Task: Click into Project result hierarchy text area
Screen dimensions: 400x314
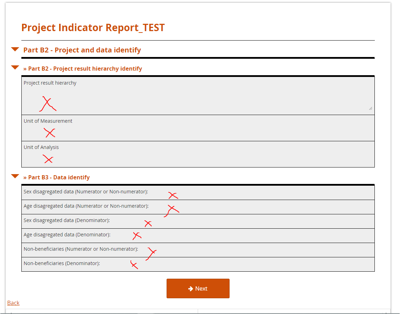Action: pyautogui.click(x=198, y=96)
